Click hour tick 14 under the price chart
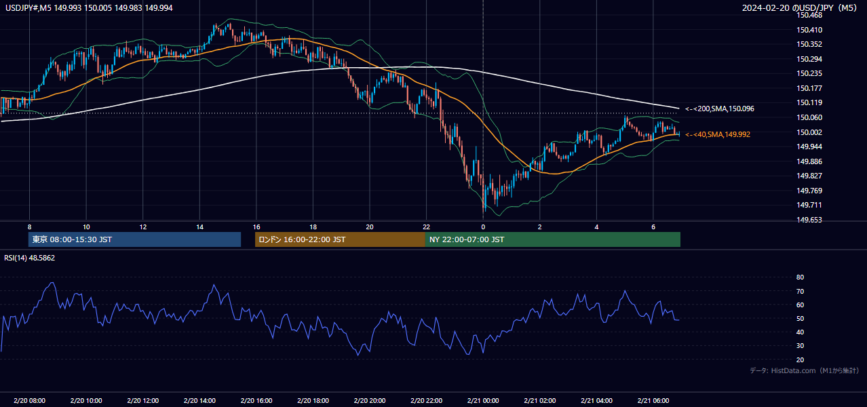This screenshot has width=867, height=407. coord(199,227)
